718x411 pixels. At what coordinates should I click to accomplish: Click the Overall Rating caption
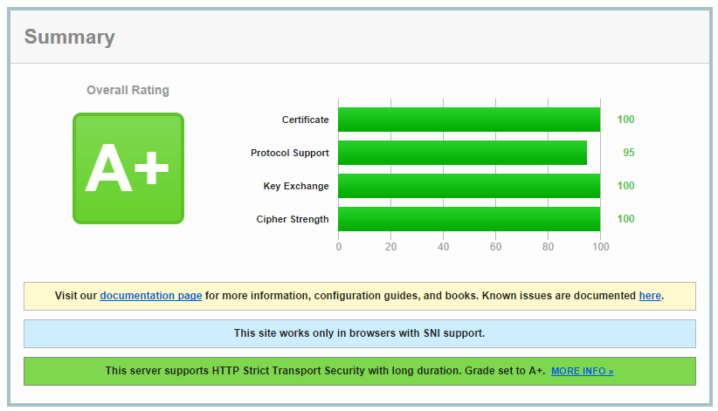(x=128, y=90)
